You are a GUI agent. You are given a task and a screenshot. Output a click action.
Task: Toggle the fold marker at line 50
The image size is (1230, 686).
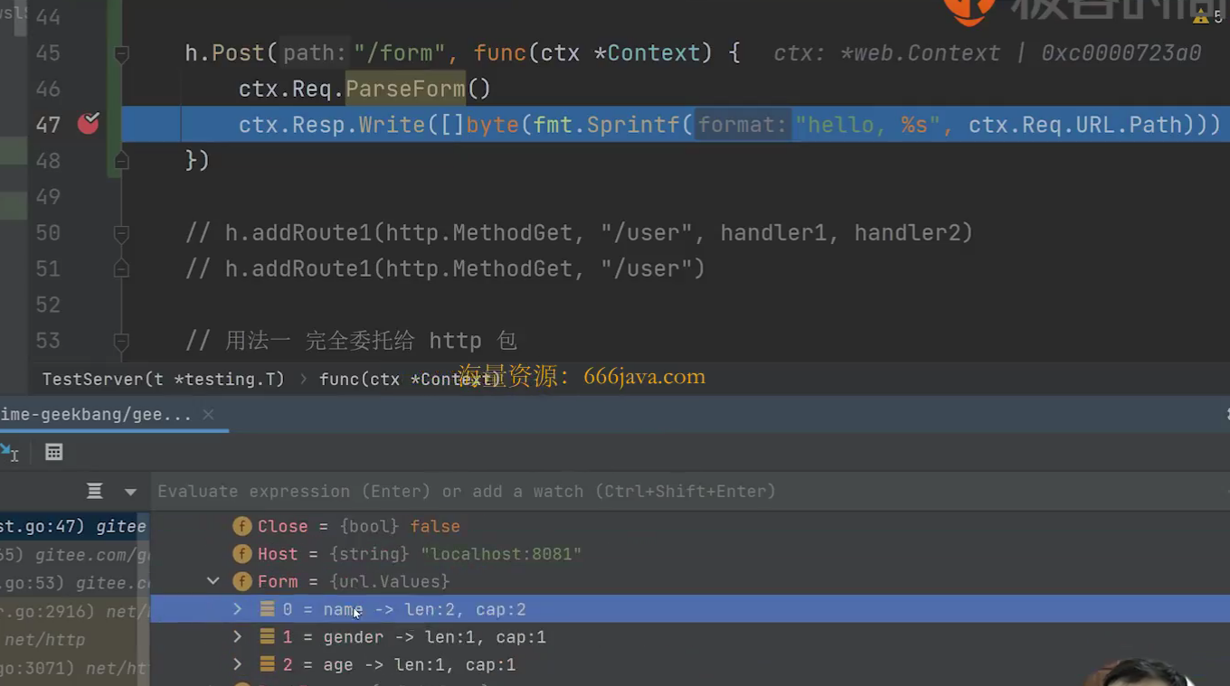[x=121, y=233]
